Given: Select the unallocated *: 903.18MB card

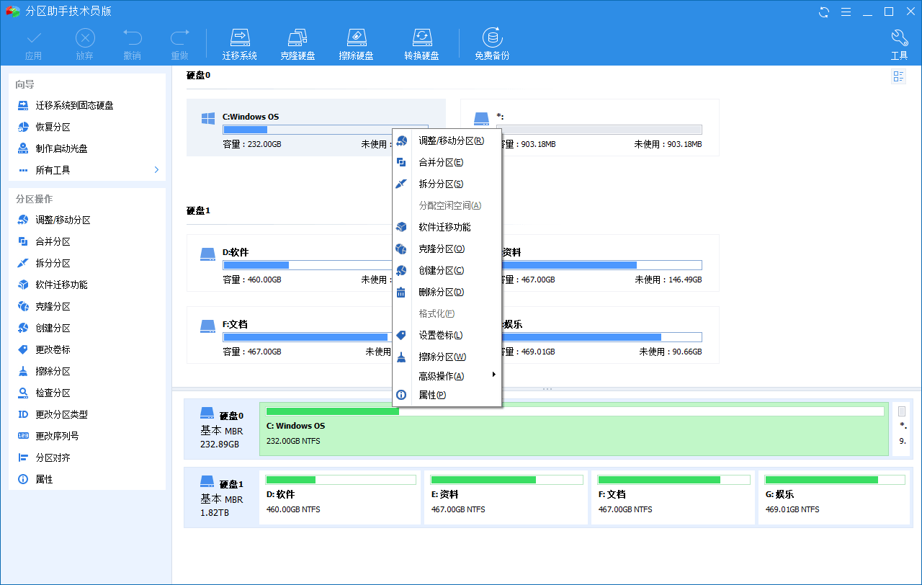Looking at the screenshot, I should (590, 128).
